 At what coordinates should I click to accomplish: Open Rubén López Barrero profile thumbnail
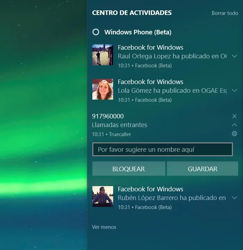tap(103, 197)
